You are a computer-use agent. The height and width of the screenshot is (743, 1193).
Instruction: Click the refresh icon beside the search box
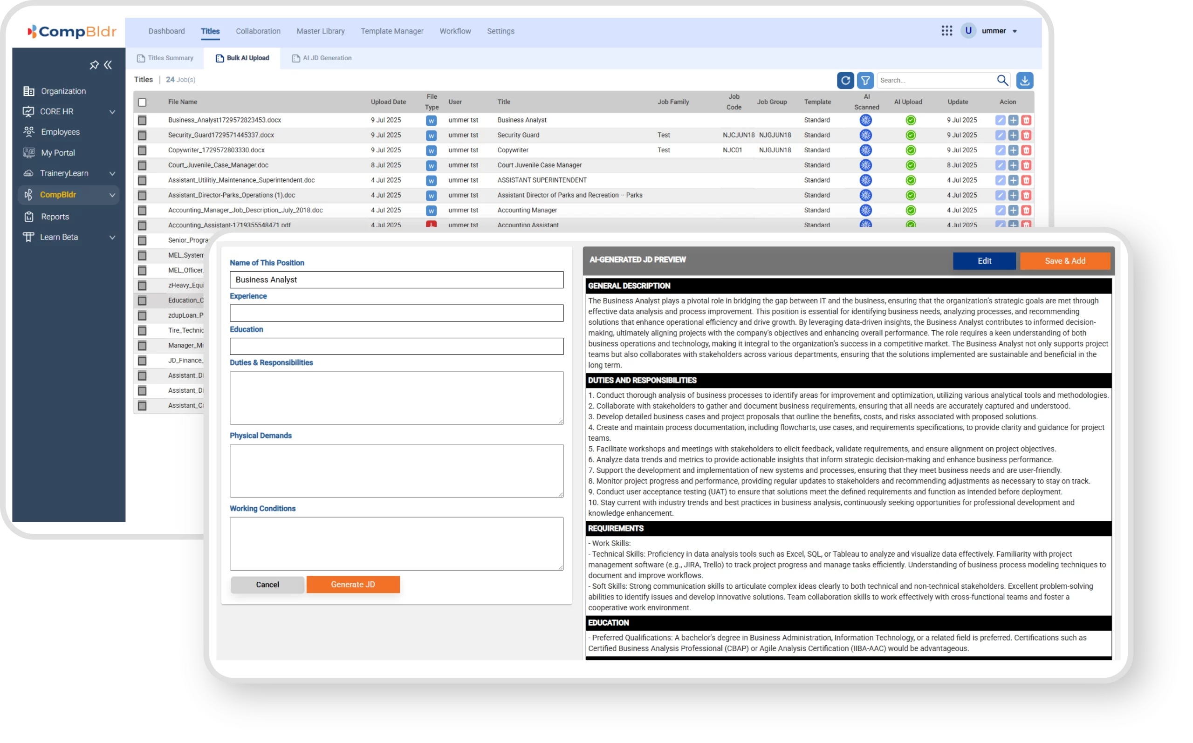(x=845, y=80)
